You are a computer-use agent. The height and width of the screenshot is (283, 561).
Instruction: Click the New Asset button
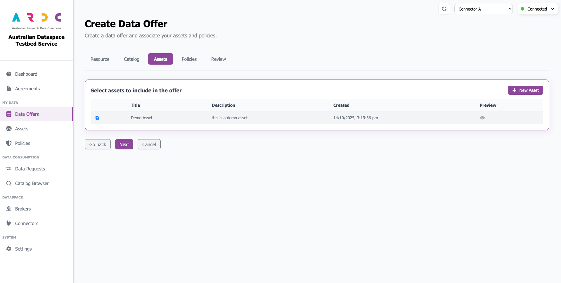pos(525,90)
